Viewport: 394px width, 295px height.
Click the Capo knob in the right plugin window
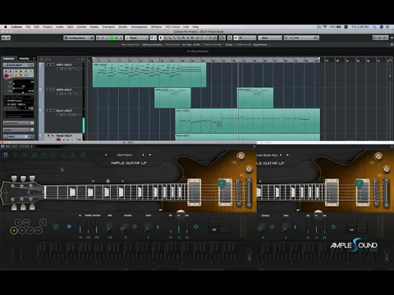[285, 227]
